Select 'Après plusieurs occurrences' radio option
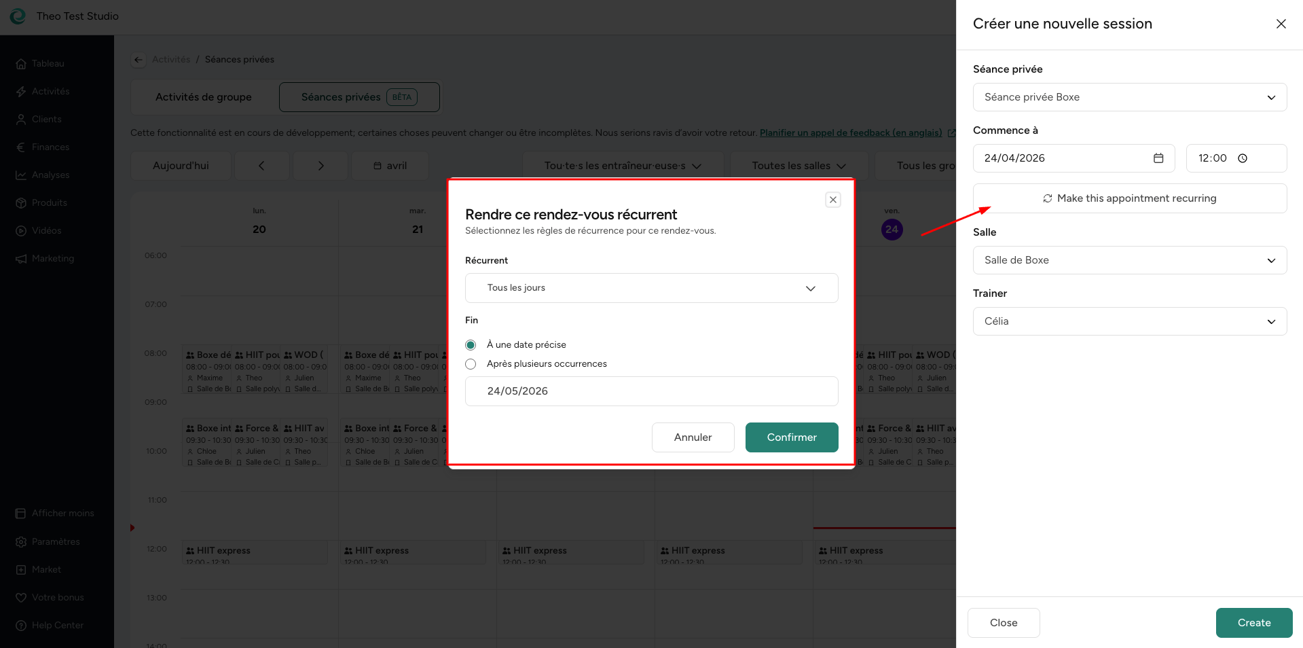This screenshot has height=648, width=1303. pos(471,364)
